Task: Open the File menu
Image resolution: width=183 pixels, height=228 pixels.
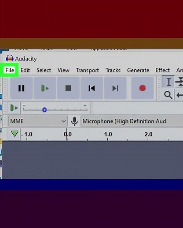Action: tap(10, 70)
